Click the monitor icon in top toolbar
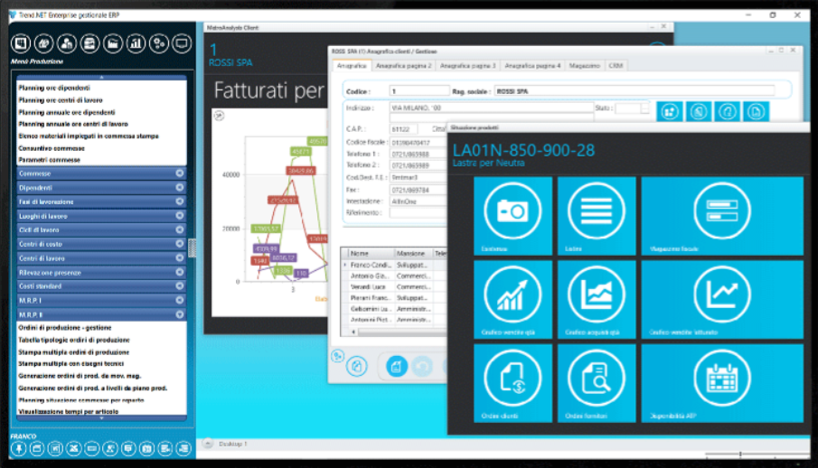 [x=182, y=42]
